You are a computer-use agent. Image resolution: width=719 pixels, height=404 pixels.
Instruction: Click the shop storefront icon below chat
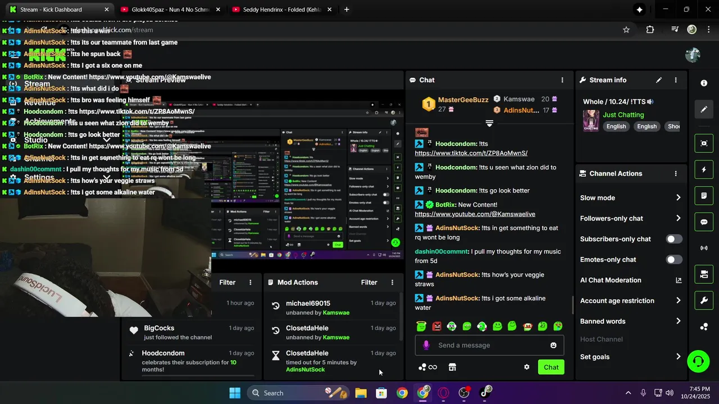[x=452, y=367]
